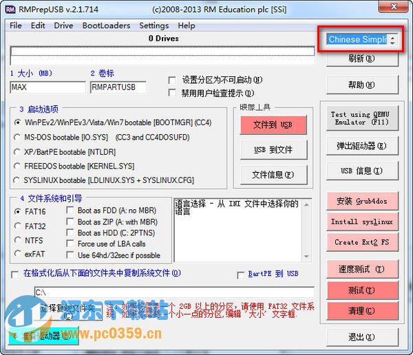This screenshot has width=413, height=355.
Task: Click the Install syslinux button
Action: click(x=362, y=222)
